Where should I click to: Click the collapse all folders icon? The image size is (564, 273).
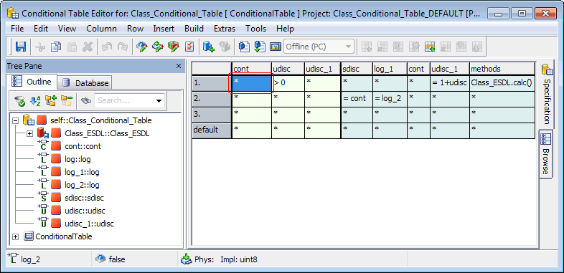pos(67,101)
